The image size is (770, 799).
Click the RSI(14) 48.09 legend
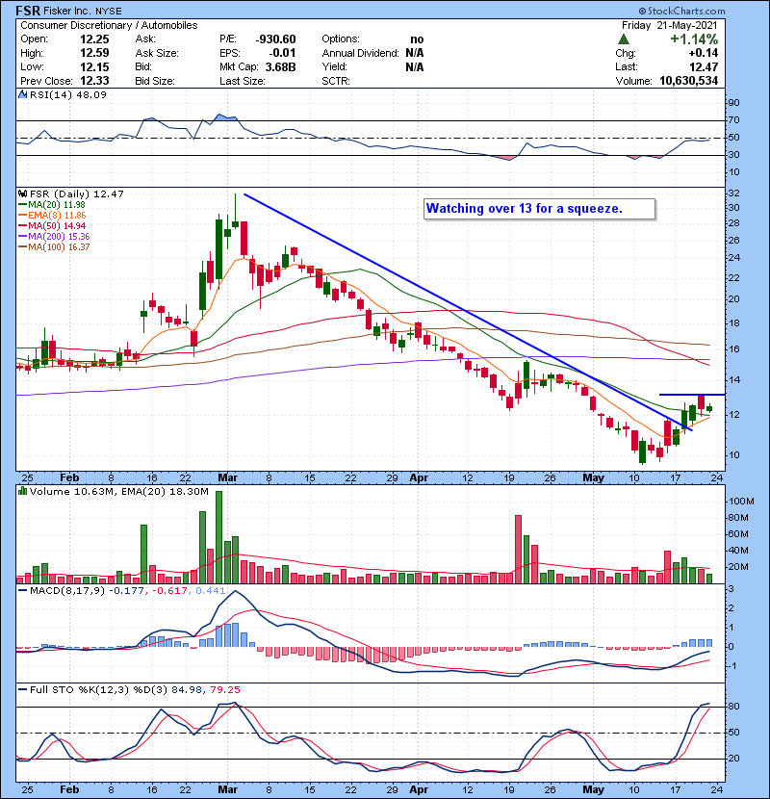pyautogui.click(x=68, y=94)
